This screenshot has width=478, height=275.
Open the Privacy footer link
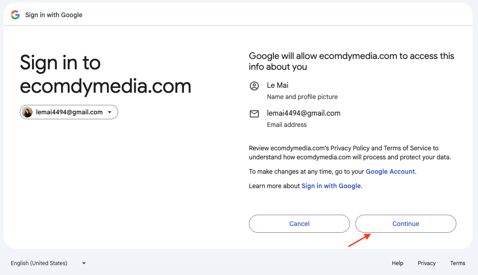tap(427, 263)
